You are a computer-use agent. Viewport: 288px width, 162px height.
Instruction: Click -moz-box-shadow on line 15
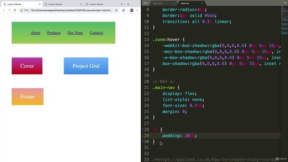(181, 52)
